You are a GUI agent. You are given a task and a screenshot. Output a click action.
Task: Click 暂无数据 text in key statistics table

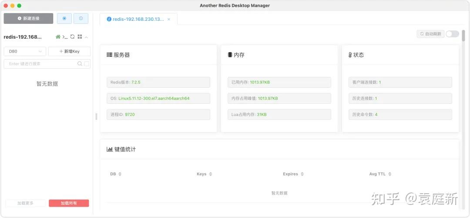[x=279, y=193]
